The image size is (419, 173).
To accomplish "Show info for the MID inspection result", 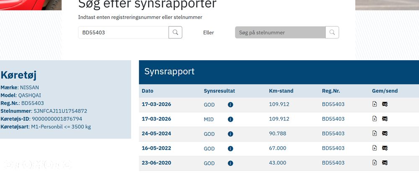I will point(230,119).
